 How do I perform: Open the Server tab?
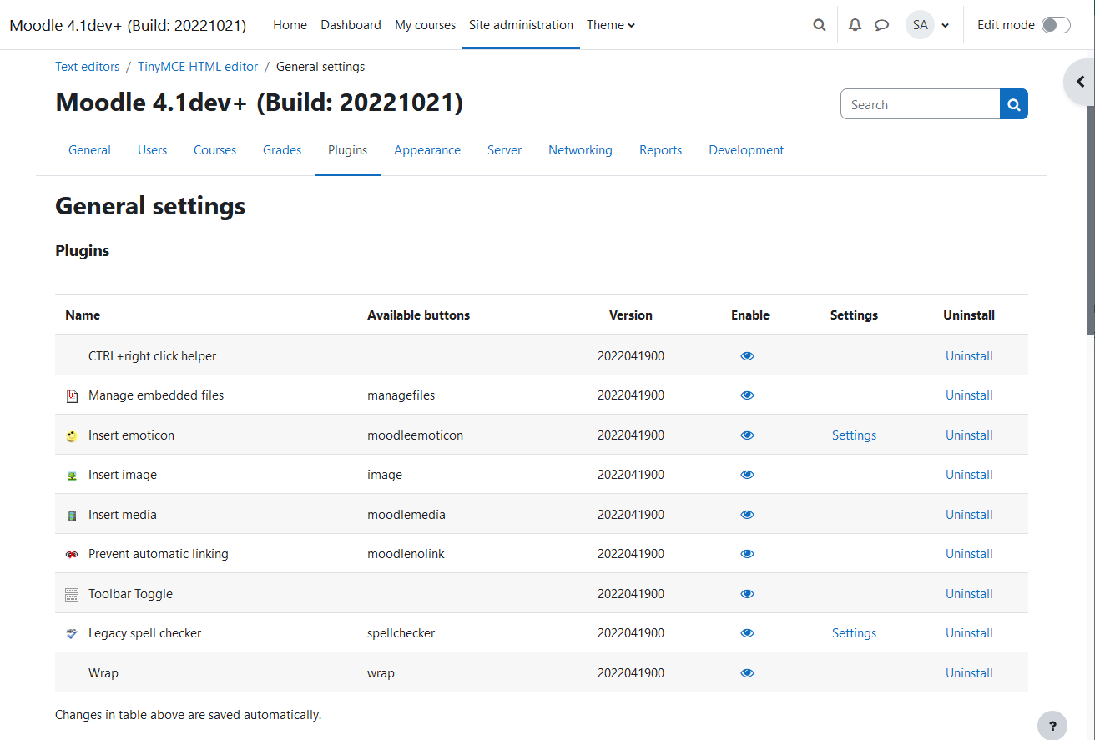pyautogui.click(x=504, y=150)
